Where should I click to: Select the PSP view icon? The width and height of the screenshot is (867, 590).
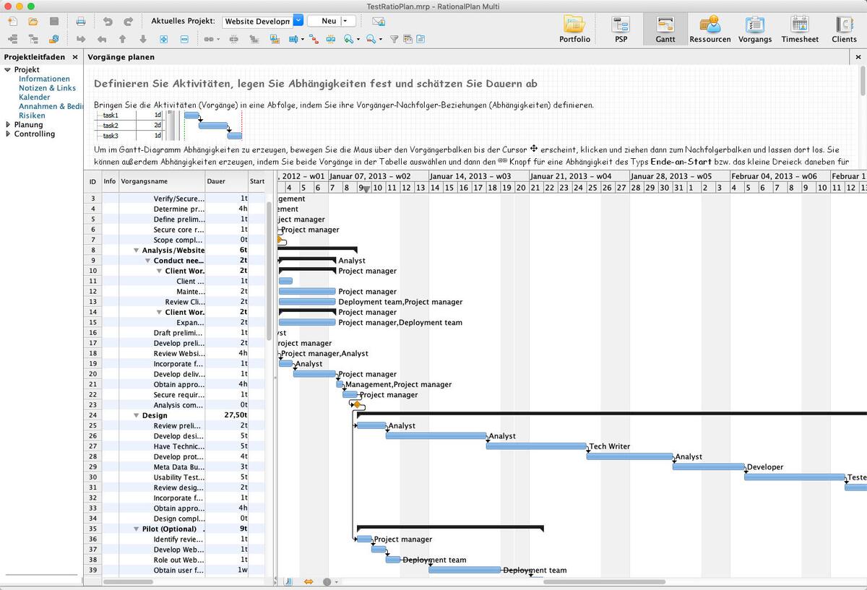[621, 29]
